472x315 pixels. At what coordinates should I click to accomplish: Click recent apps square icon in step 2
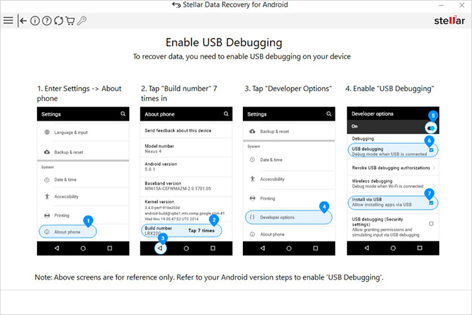213,248
